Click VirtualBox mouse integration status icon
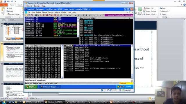The image size is (186, 104). (120, 90)
